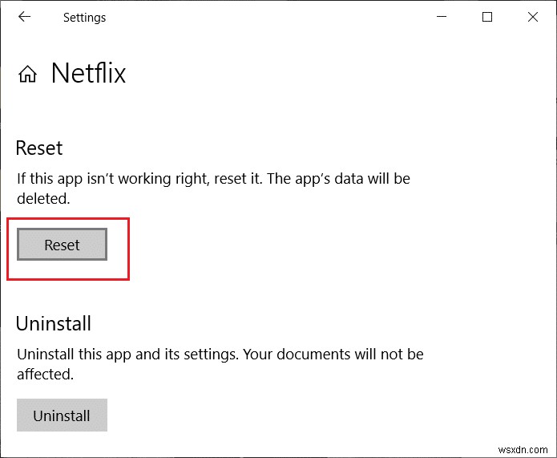Go to Settings home via the house icon
557x458 pixels.
coord(27,75)
